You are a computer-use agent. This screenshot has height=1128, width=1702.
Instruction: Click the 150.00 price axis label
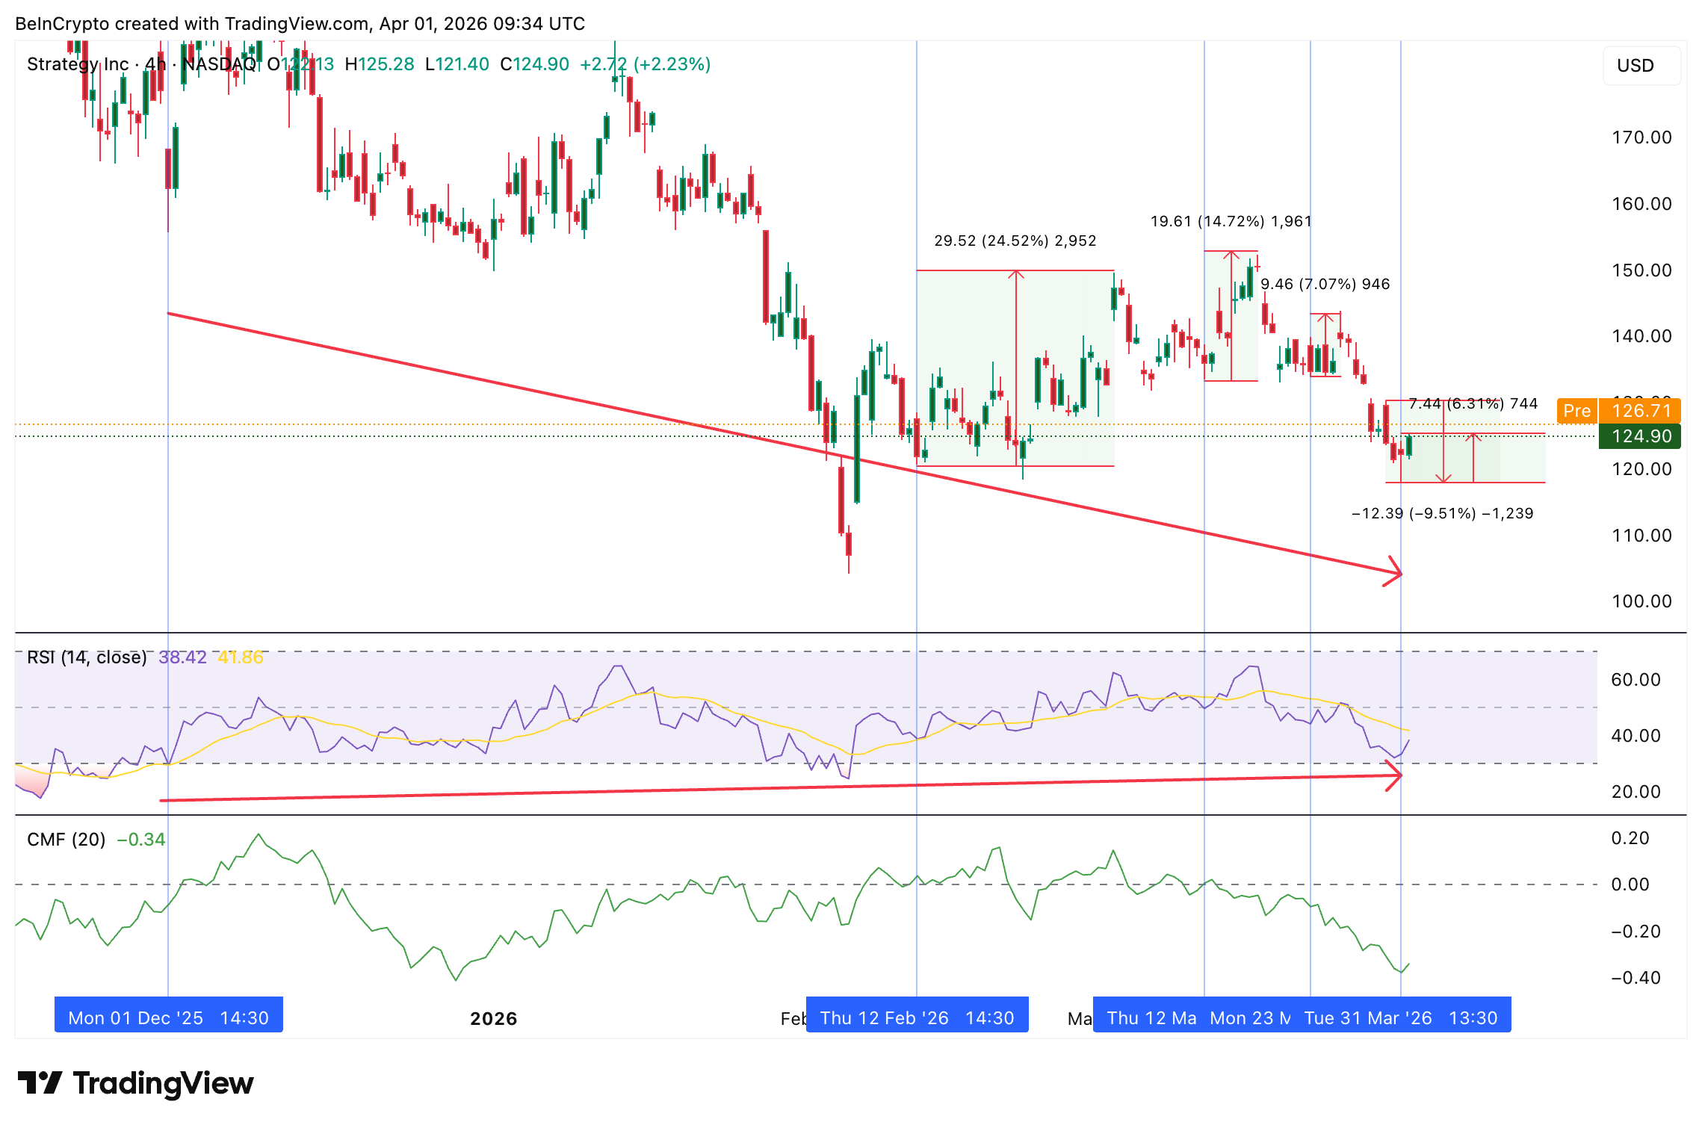coord(1641,270)
